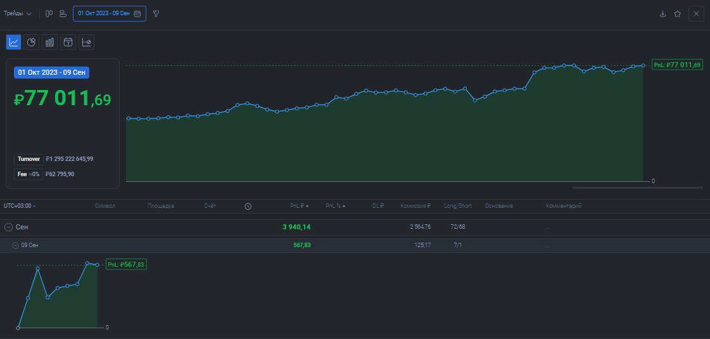Click the Turnover label
Viewport: 710px width, 339px height.
point(29,159)
